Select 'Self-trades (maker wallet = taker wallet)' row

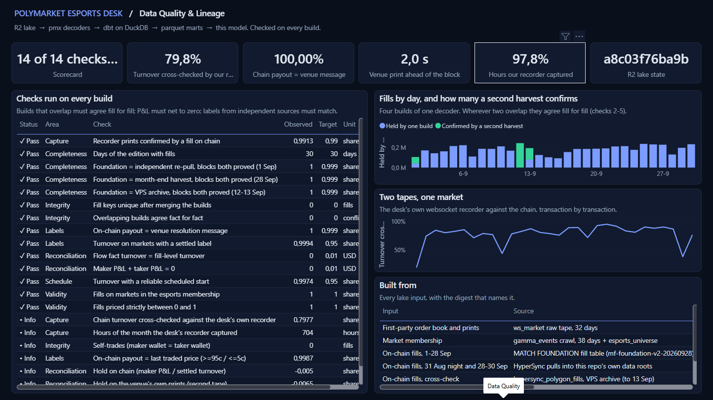[x=188, y=345]
